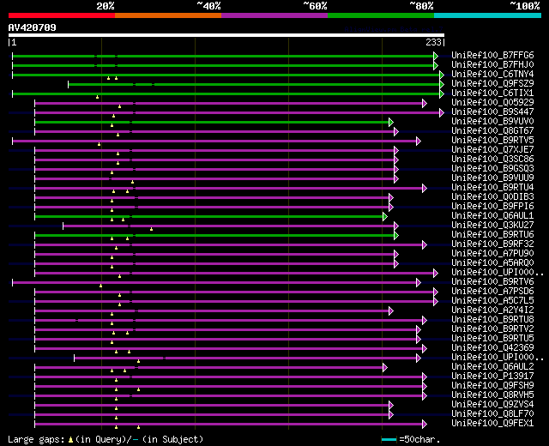This screenshot has height=446, width=549.
Task: Click the yellow gap marker under UniRef100_B9RTV6
Action: coord(101,286)
